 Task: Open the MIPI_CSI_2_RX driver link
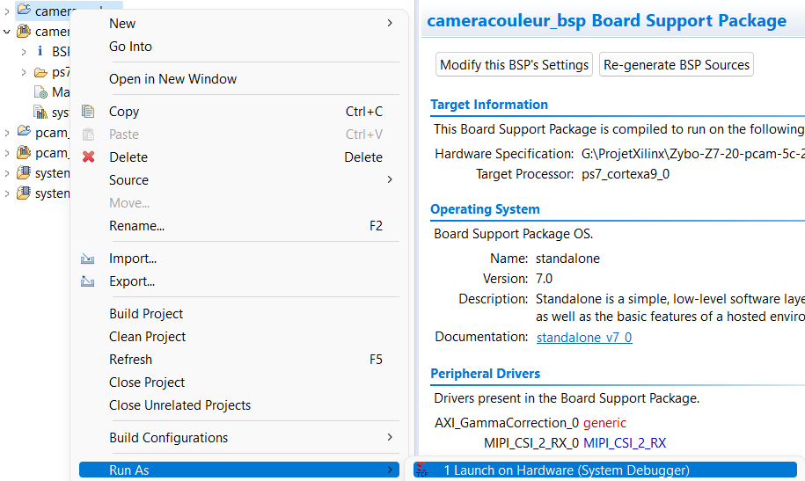[x=623, y=443]
